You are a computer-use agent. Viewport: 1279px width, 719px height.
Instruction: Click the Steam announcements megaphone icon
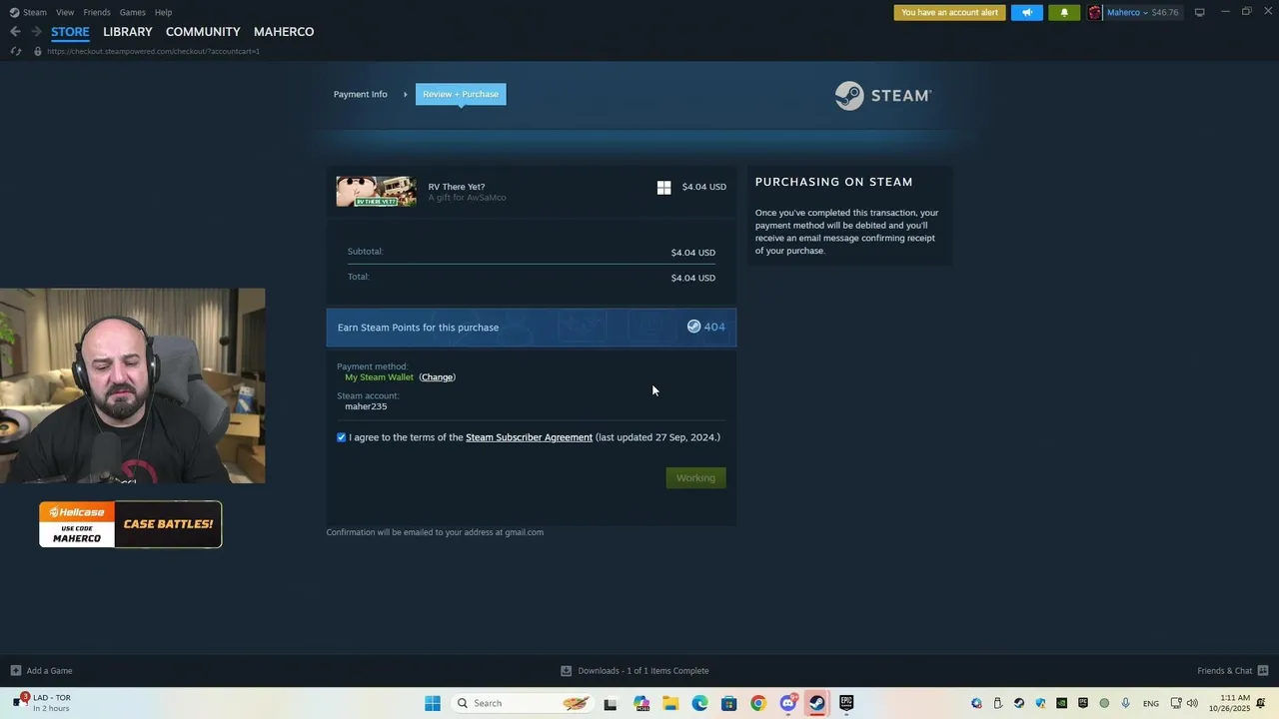[x=1027, y=13]
